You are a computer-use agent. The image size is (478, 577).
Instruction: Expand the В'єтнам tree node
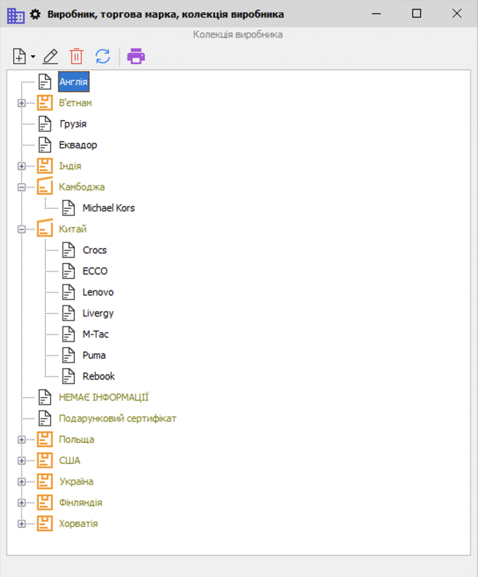point(21,103)
